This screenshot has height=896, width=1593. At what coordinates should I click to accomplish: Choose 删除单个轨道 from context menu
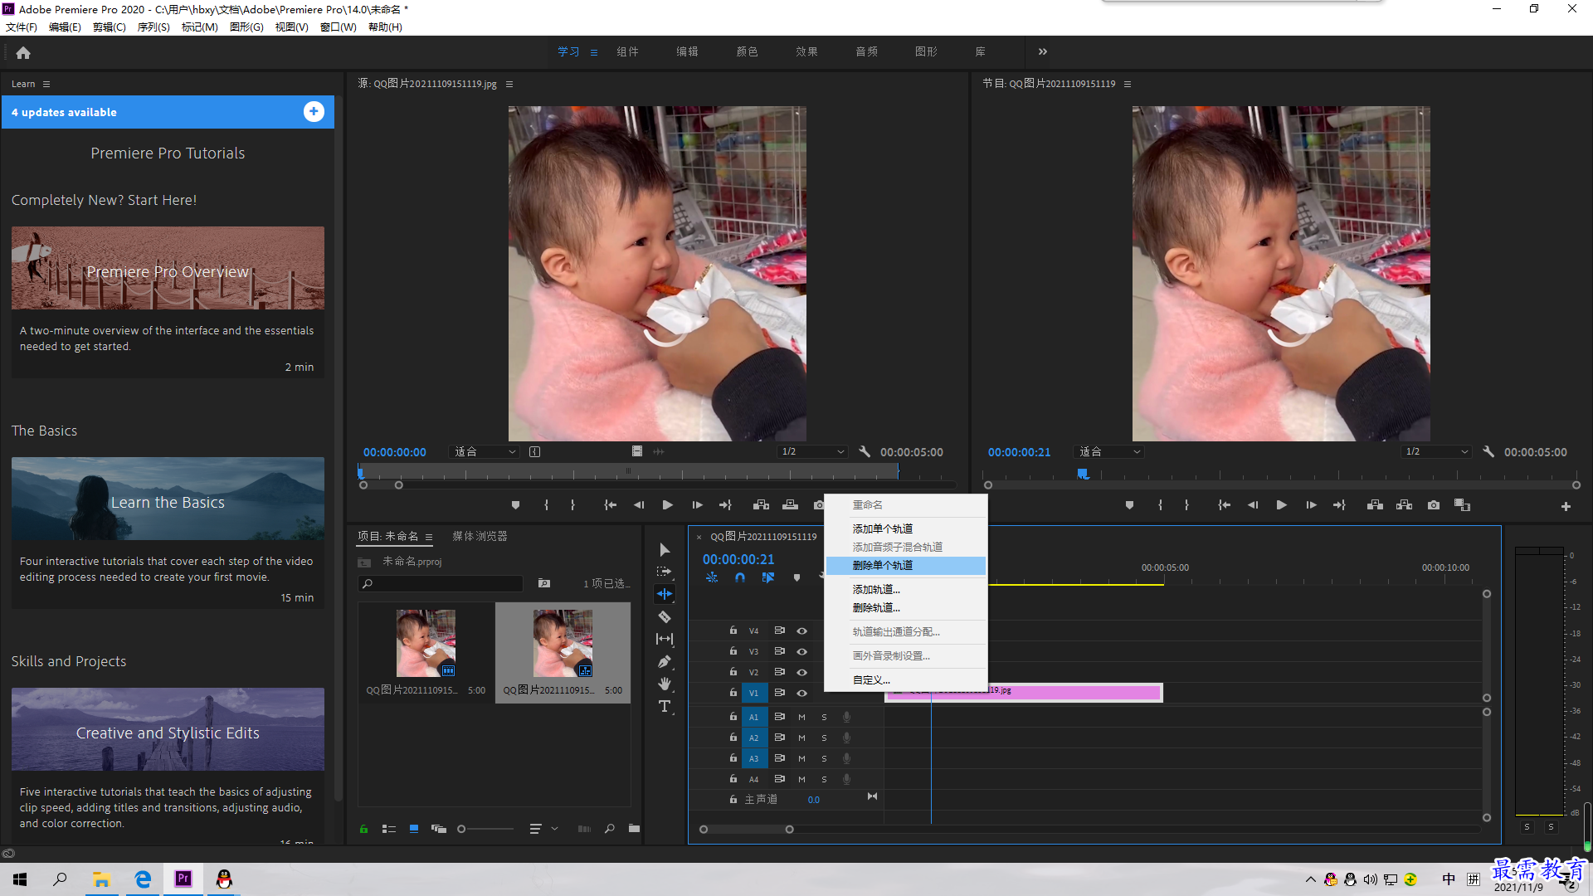pos(906,565)
